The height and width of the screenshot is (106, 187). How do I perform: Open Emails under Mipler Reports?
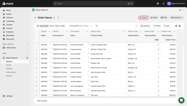pos(9,65)
